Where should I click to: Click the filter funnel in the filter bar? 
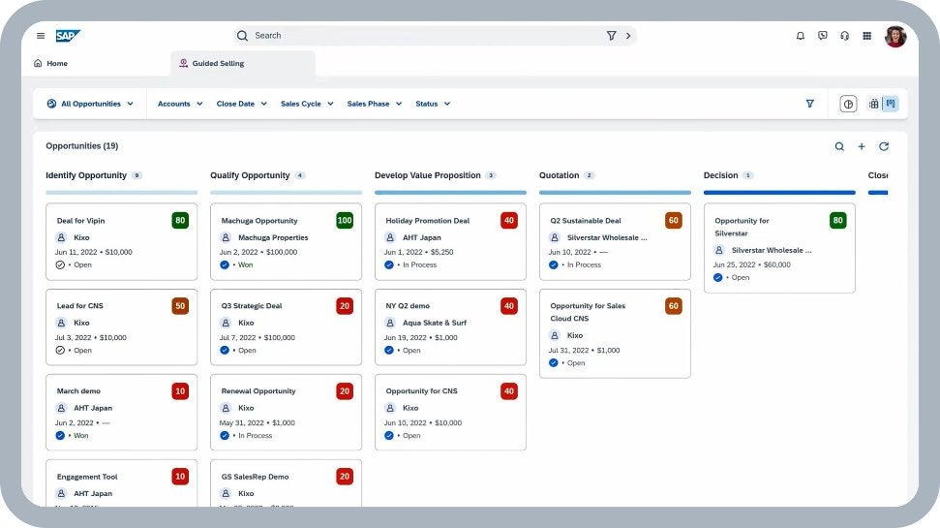click(x=810, y=104)
